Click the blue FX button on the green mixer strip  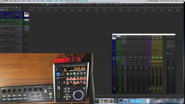pyautogui.click(x=117, y=58)
